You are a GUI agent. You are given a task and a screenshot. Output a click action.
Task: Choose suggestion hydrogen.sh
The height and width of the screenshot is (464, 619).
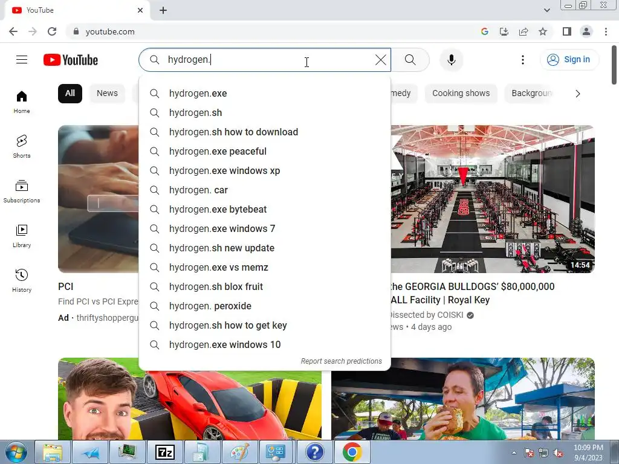click(265, 113)
